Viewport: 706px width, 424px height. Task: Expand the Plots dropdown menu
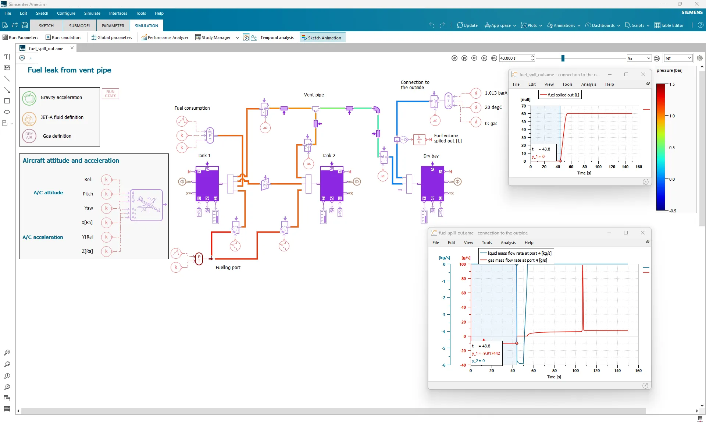pos(532,25)
